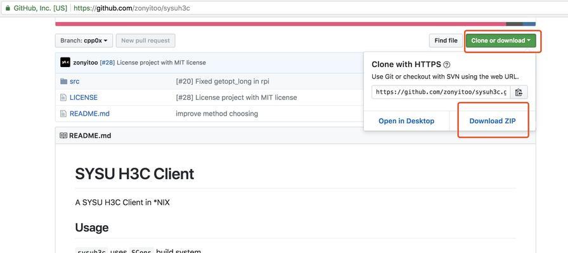The width and height of the screenshot is (568, 253).
Task: Click Open in Desktop
Action: pyautogui.click(x=406, y=121)
